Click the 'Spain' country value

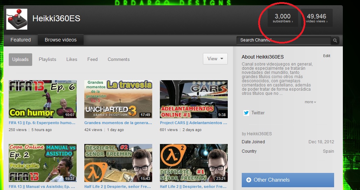(328, 151)
